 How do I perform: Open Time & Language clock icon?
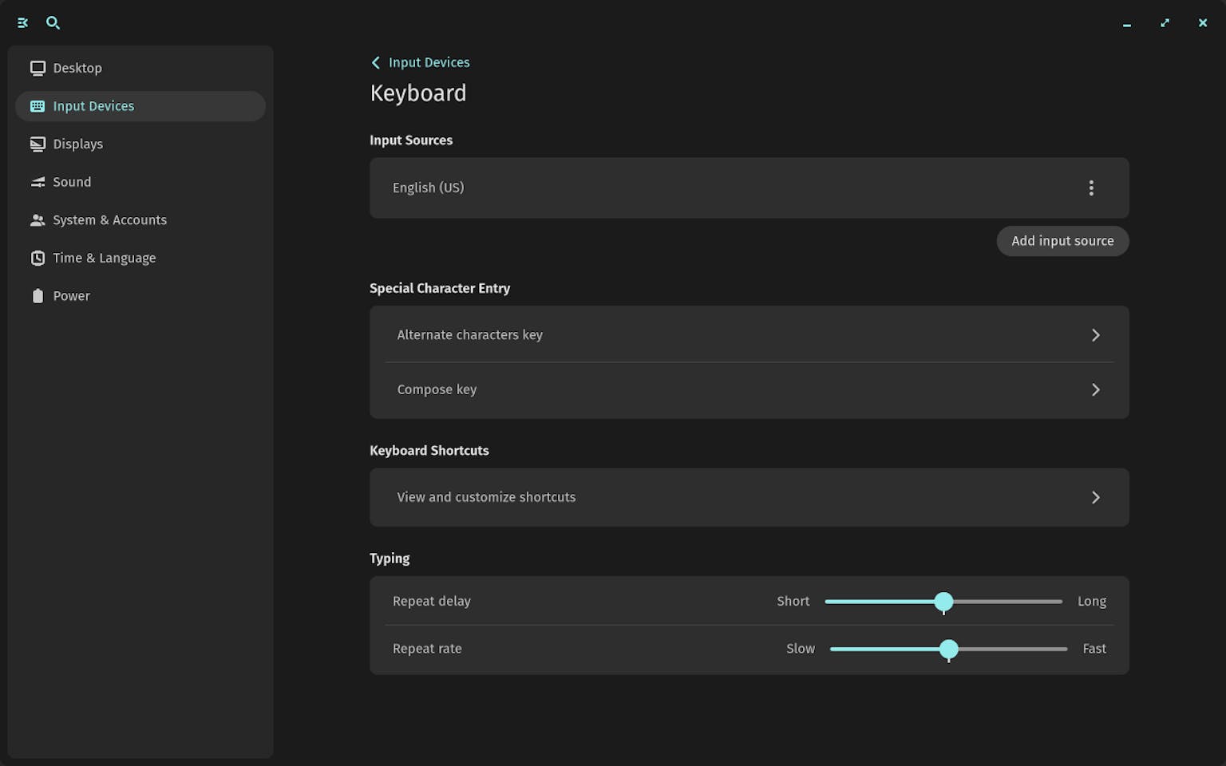click(37, 258)
